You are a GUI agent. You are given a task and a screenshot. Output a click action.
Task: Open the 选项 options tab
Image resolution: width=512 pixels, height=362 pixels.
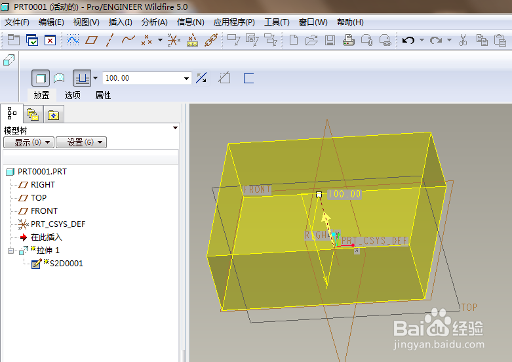coord(73,95)
